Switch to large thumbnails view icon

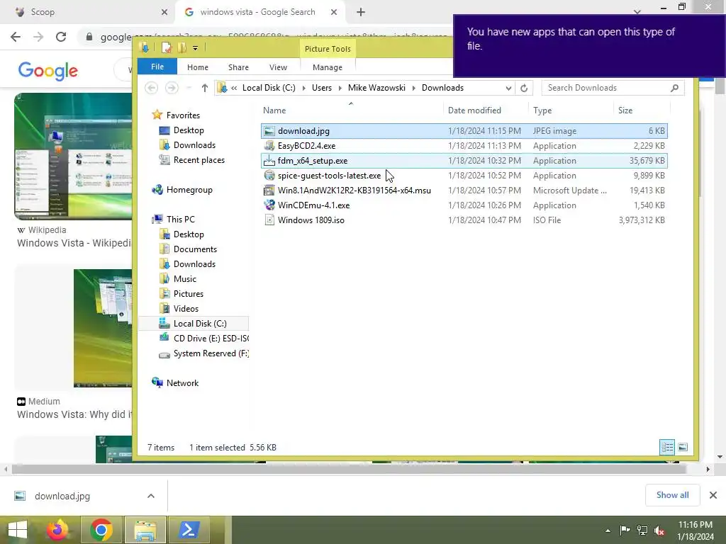point(683,448)
